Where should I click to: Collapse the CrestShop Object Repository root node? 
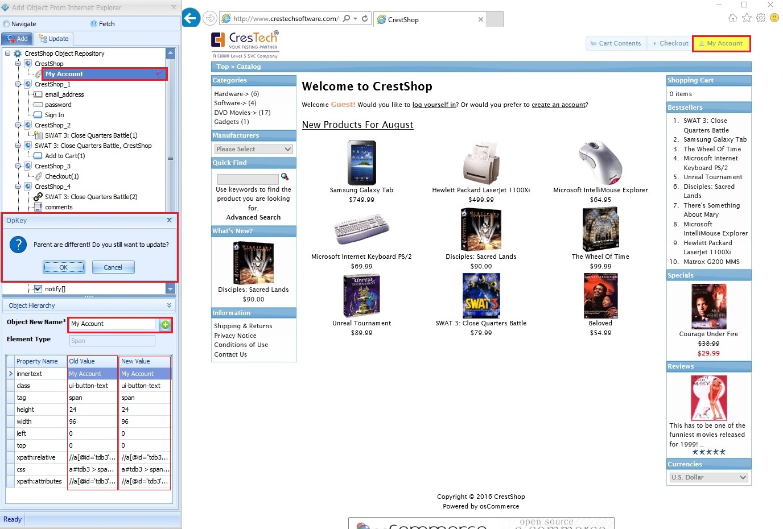click(7, 53)
